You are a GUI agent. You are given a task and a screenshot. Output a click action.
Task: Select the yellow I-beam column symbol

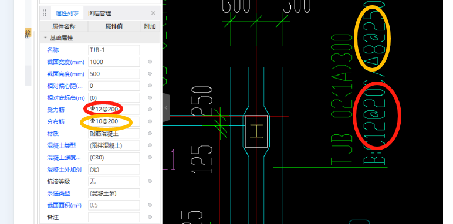pyautogui.click(x=256, y=131)
